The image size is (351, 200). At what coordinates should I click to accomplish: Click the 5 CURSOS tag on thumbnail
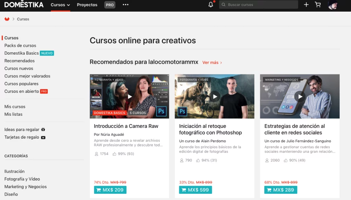click(x=138, y=113)
